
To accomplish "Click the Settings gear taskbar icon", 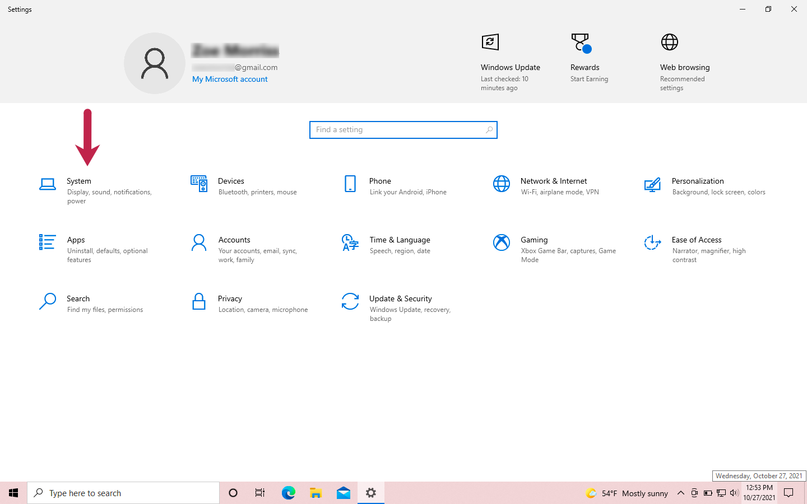I will (371, 493).
